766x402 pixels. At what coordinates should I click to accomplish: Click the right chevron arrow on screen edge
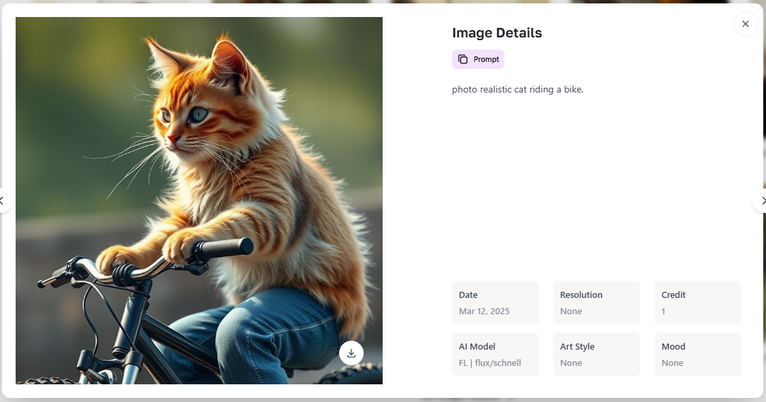[762, 201]
